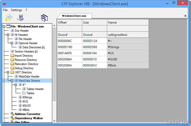Click the Tables open-folder icon
Viewport: 191px width, 126px height.
click(24, 93)
